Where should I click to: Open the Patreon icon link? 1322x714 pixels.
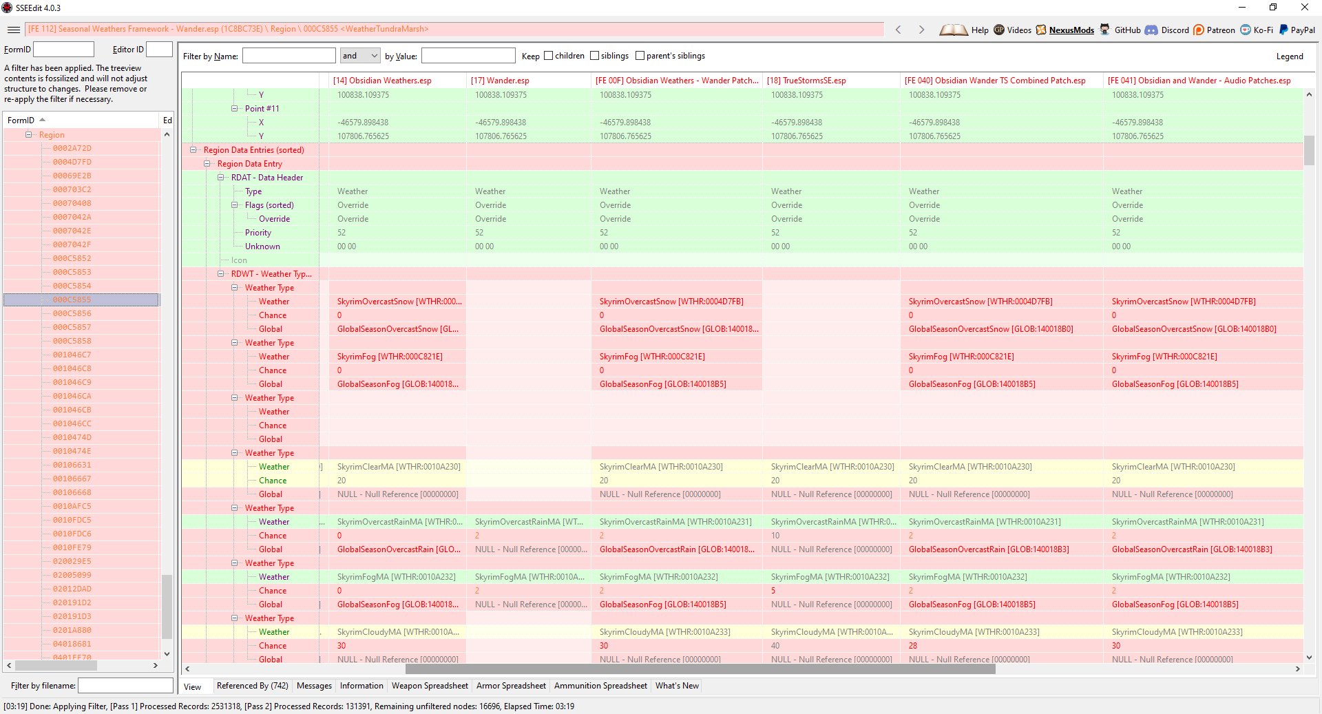pyautogui.click(x=1199, y=30)
